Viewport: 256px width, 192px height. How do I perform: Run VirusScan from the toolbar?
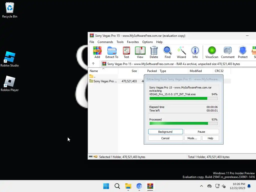(212, 52)
